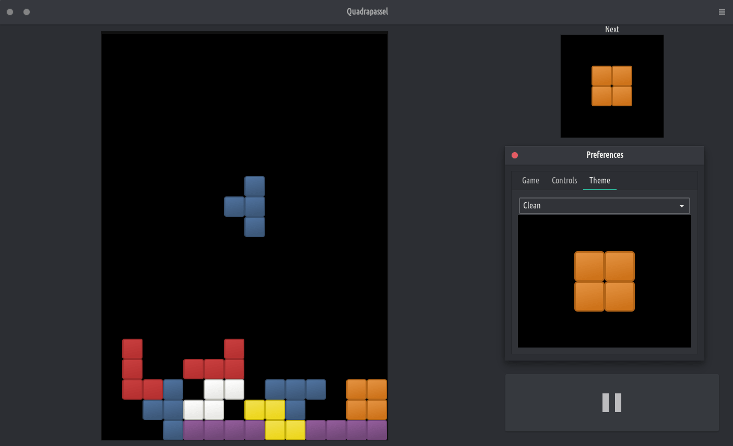Screen dimensions: 733x446
Task: Close the Preferences dialog using the red dot
Action: pos(515,155)
